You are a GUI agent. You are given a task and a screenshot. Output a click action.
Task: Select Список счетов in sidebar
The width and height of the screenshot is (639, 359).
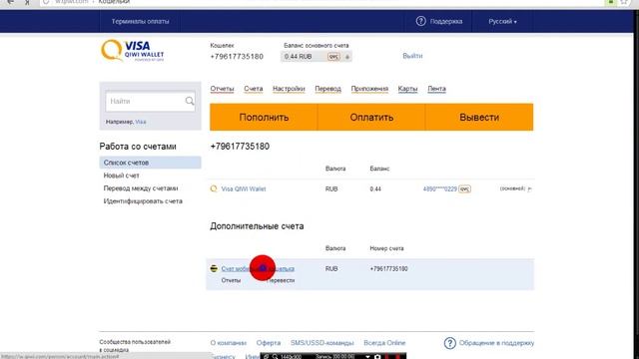coord(150,163)
